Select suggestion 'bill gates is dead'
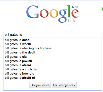This screenshot has height=92, width=103. (x=53, y=40)
